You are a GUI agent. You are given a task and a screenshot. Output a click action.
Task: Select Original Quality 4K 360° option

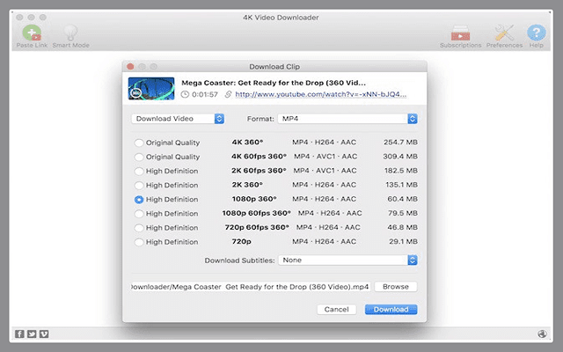pyautogui.click(x=139, y=143)
